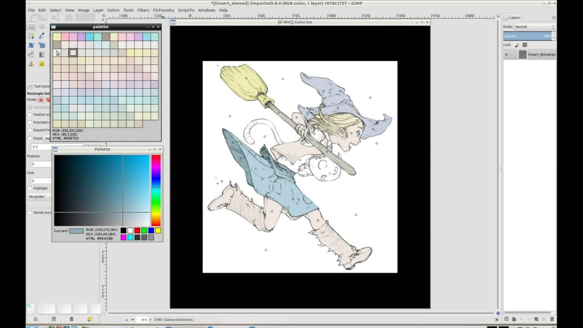
Task: Enable the Highlight checkbox
Action: tap(30, 188)
